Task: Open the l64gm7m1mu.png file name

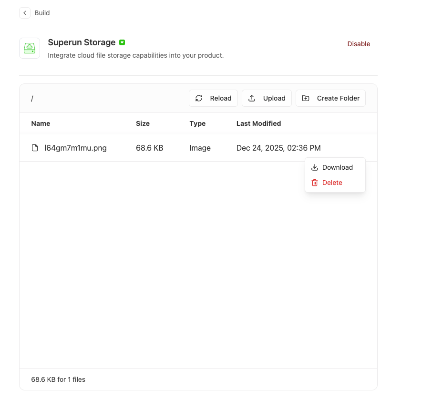Action: click(75, 148)
